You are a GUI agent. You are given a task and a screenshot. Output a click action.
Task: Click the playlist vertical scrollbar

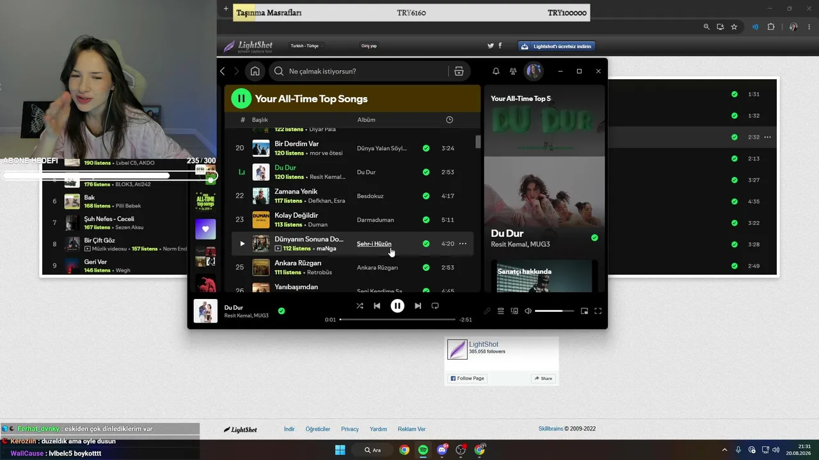(x=477, y=142)
